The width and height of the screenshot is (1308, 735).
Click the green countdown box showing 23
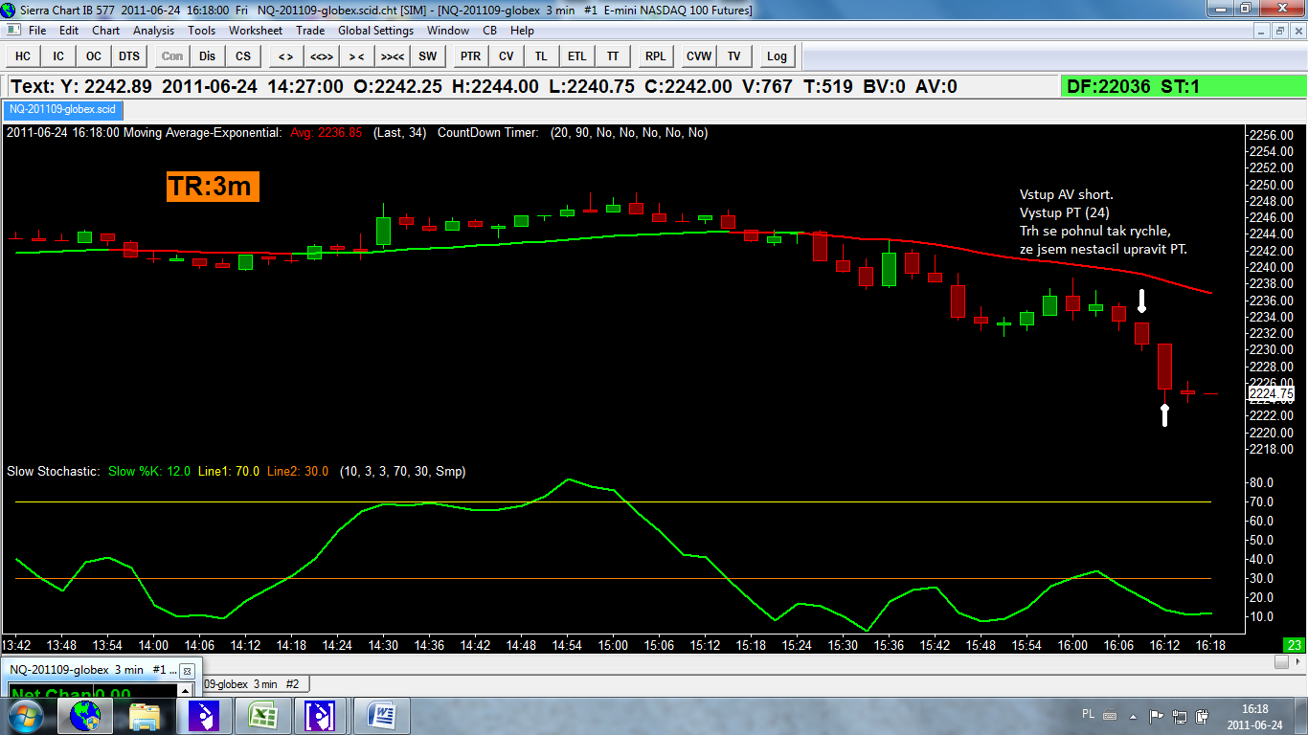click(x=1294, y=644)
